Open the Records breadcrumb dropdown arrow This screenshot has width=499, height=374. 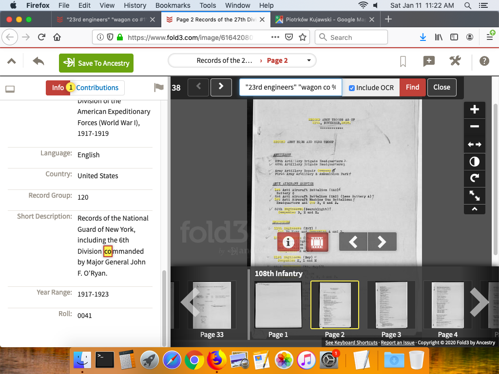309,60
